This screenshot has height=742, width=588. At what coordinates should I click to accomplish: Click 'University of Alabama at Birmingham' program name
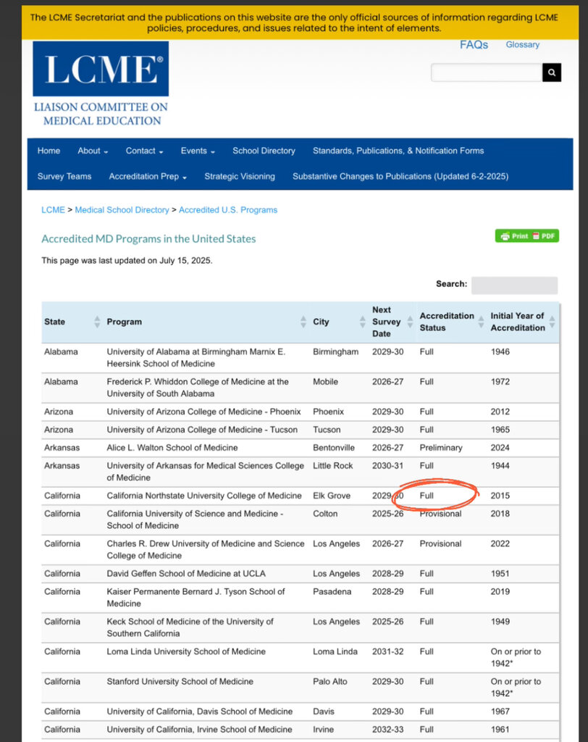(196, 358)
